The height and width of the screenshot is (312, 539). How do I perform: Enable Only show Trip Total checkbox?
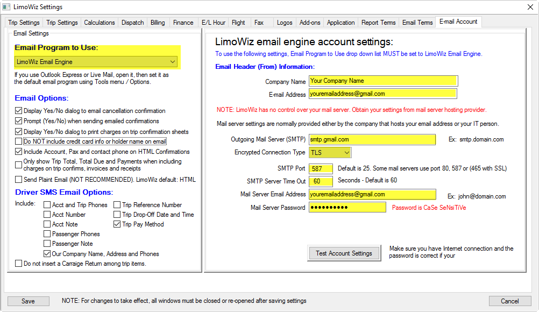19,165
